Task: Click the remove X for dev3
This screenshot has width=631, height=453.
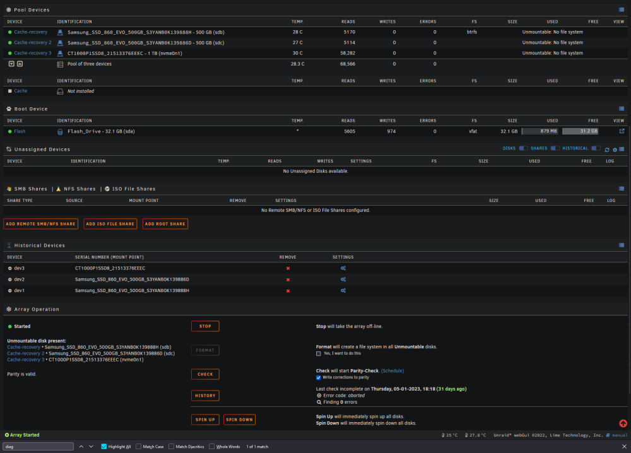Action: [x=288, y=268]
